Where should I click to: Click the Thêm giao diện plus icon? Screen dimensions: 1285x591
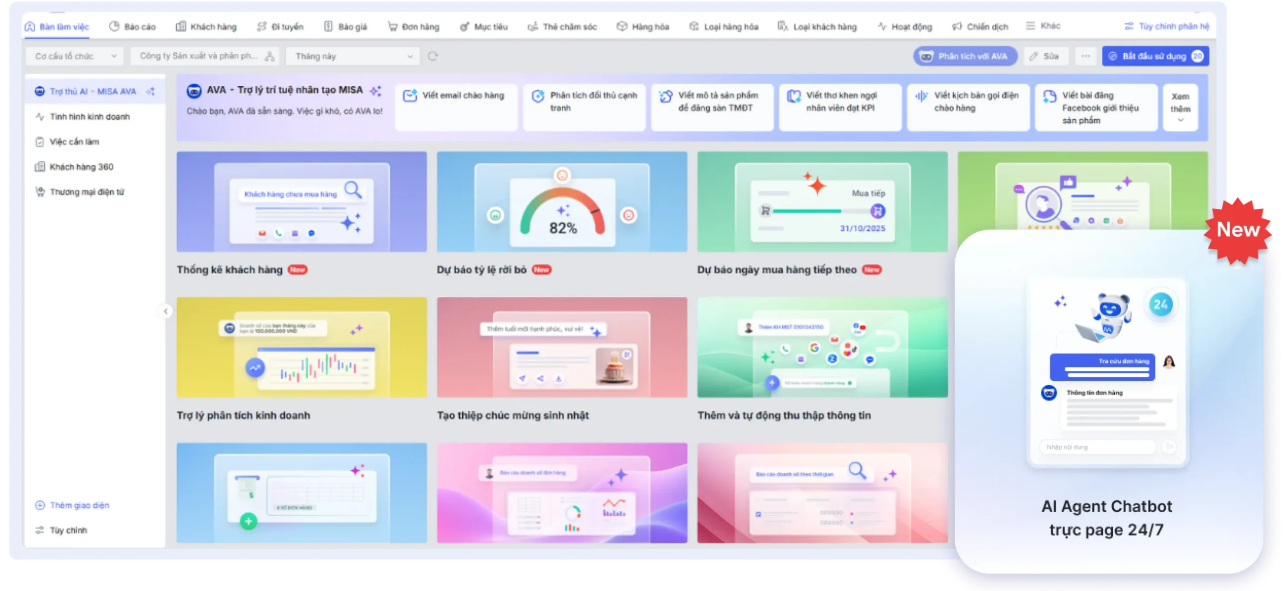click(x=40, y=505)
